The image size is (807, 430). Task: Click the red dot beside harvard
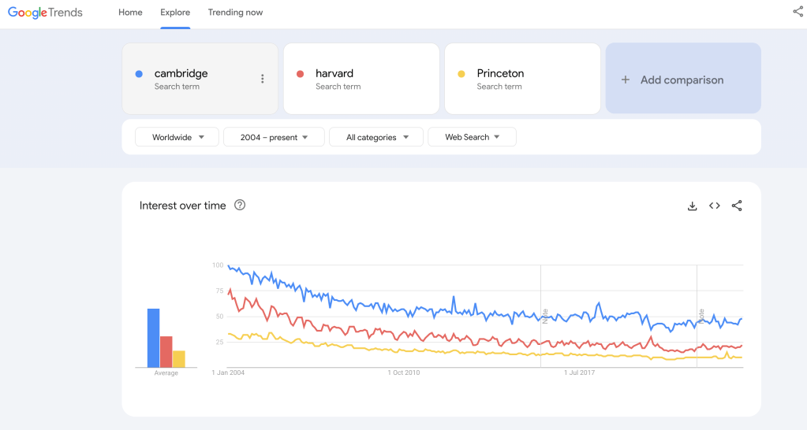pyautogui.click(x=300, y=74)
